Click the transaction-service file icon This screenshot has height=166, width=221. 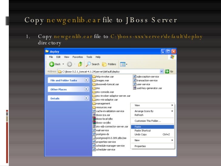[134, 80]
